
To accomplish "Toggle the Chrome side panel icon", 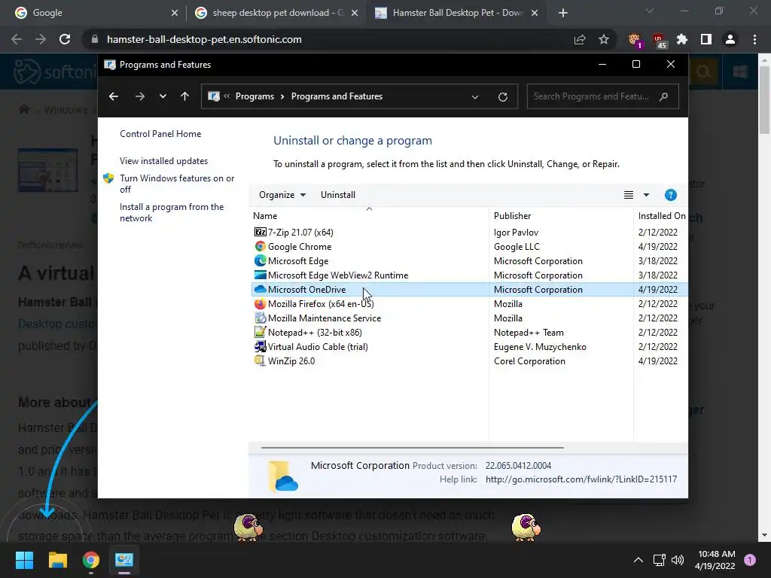I will tap(706, 39).
